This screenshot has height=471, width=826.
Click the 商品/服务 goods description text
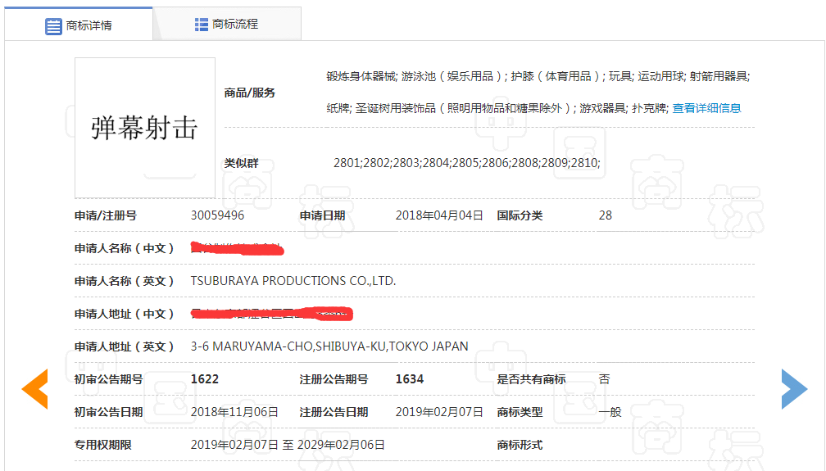tap(538, 92)
